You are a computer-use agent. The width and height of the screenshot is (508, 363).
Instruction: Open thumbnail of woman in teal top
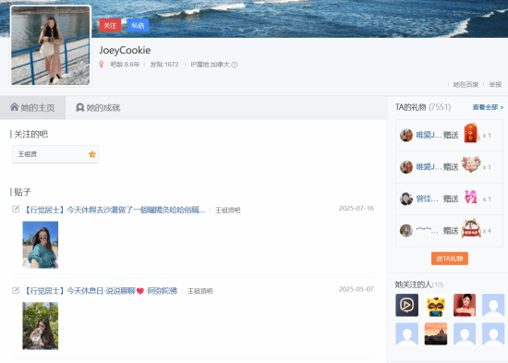[x=40, y=245]
